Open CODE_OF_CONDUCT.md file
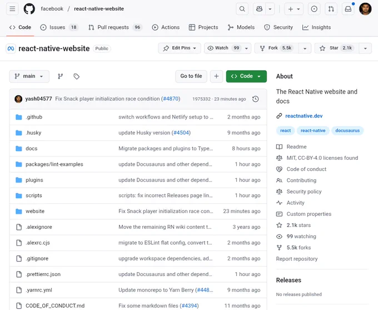This screenshot has width=378, height=310. pyautogui.click(x=55, y=306)
